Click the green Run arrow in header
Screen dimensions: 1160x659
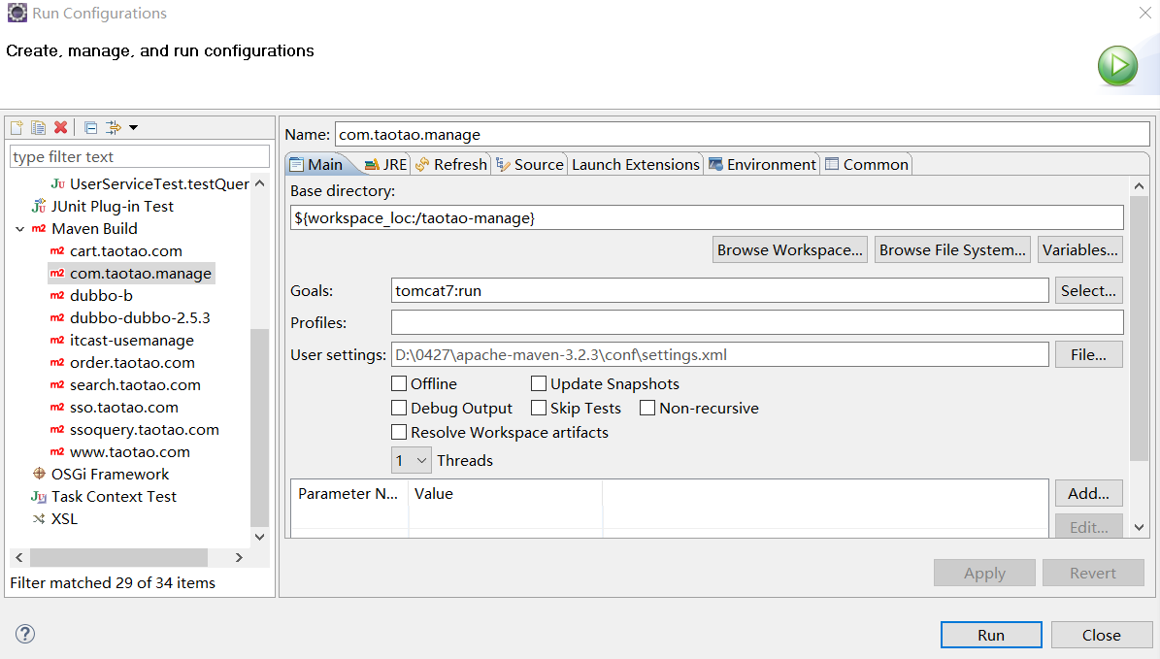pos(1117,66)
